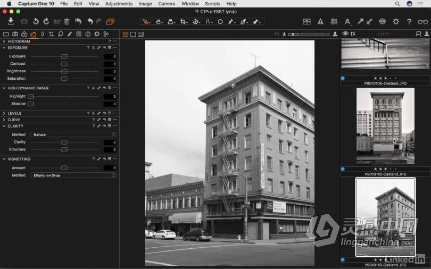Screen dimensions: 431x269
Task: Open the Library folder tool tab
Action: click(x=6, y=34)
